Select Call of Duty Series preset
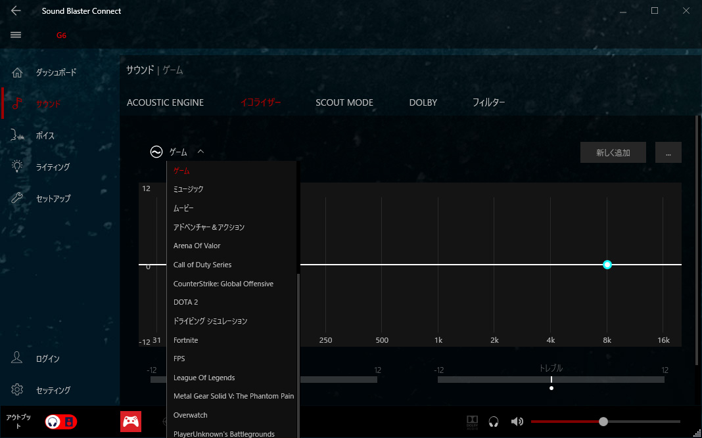Image resolution: width=702 pixels, height=438 pixels. [x=202, y=265]
